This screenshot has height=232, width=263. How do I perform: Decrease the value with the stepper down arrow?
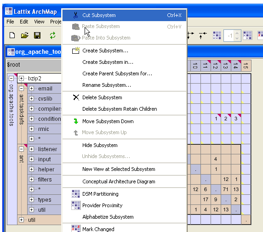click(x=237, y=38)
